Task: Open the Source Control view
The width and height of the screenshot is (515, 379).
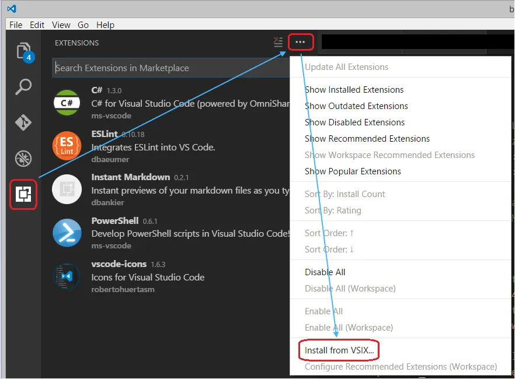Action: (23, 122)
